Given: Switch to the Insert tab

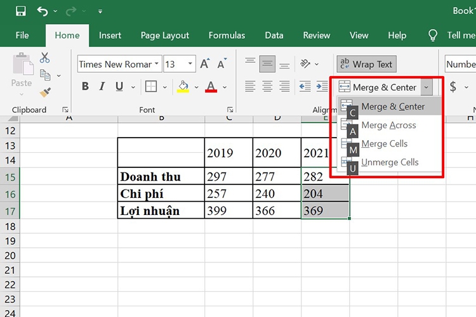Looking at the screenshot, I should [x=110, y=36].
